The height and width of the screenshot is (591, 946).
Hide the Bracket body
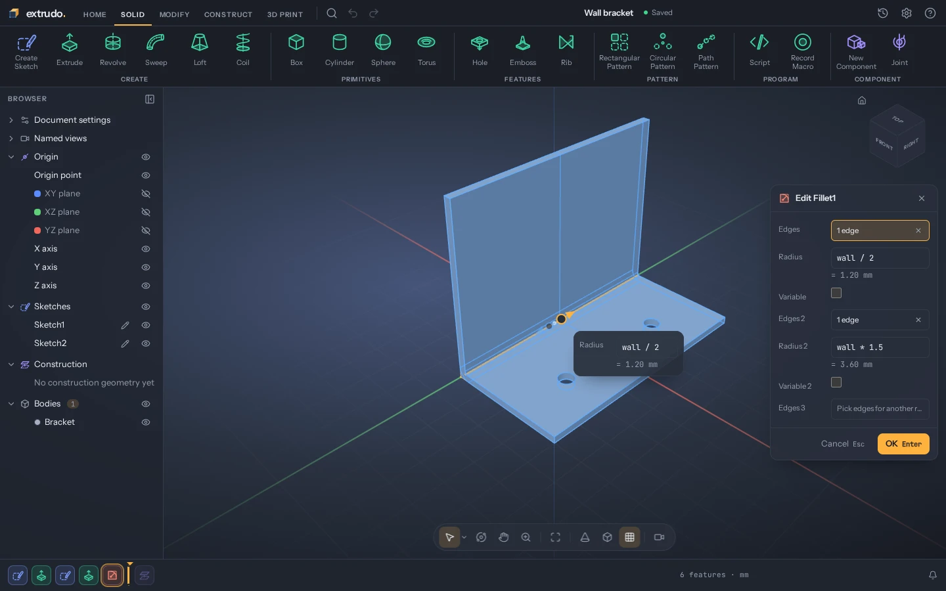point(146,422)
